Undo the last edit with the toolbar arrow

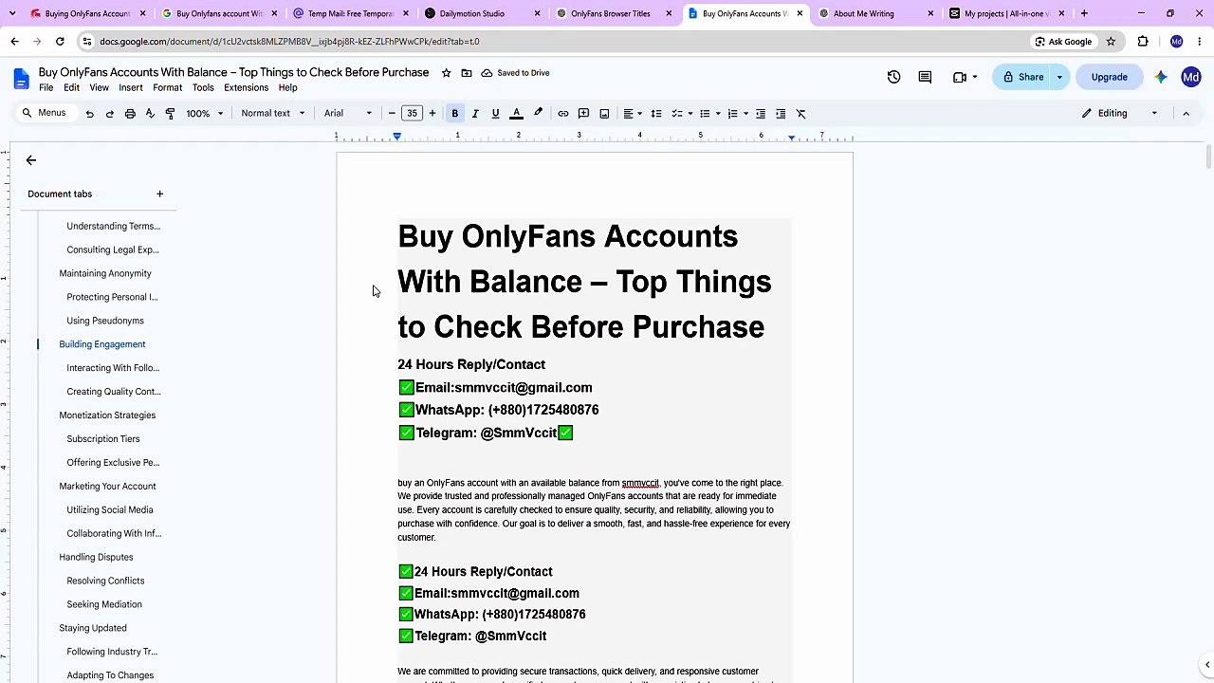(89, 114)
